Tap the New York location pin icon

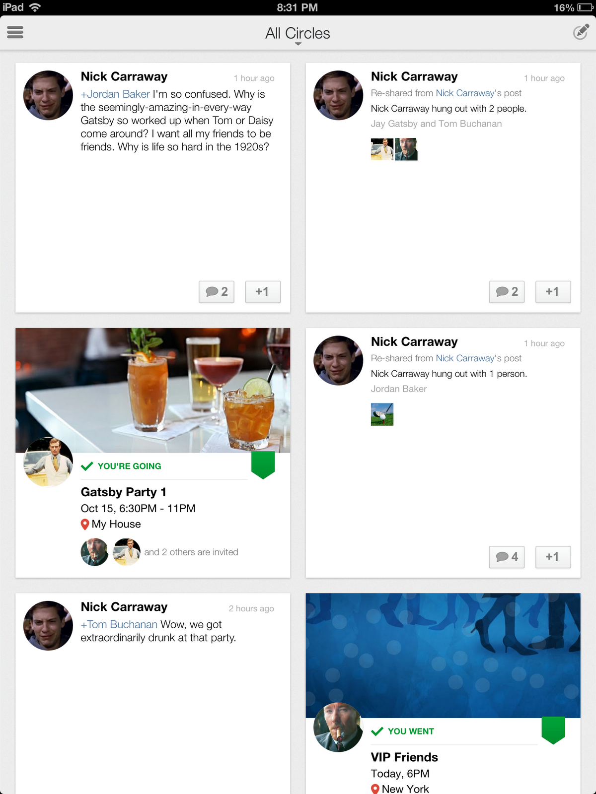375,789
